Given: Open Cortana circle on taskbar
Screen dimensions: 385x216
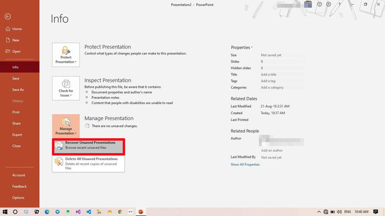Looking at the screenshot, I should (x=15, y=211).
